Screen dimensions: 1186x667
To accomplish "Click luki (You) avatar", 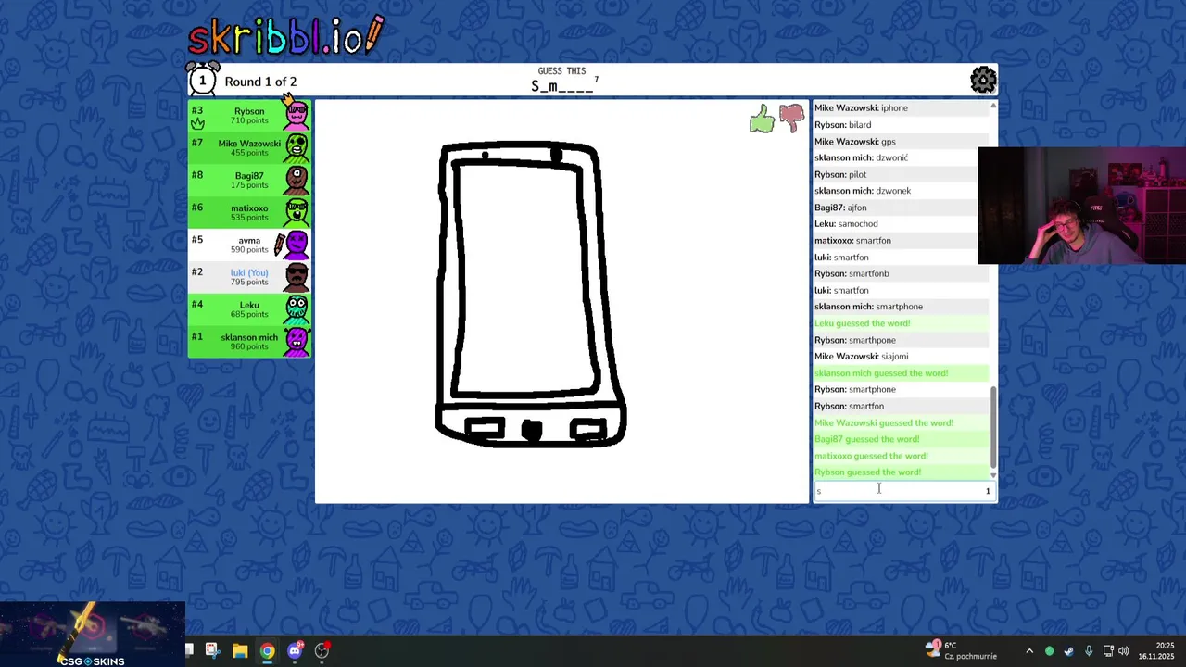I will coord(296,277).
